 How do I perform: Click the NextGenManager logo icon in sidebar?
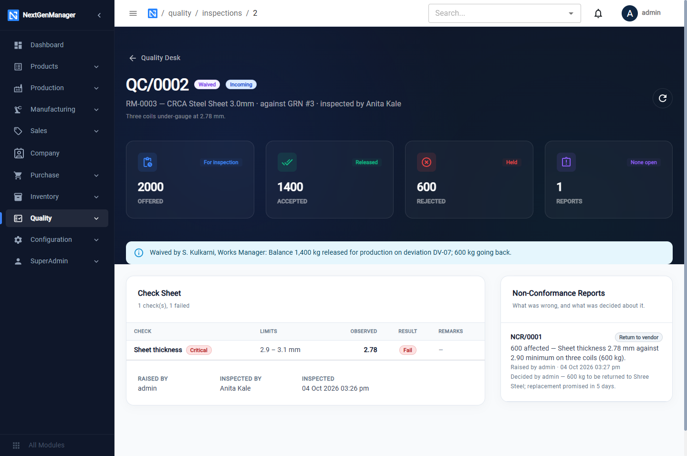click(x=13, y=15)
